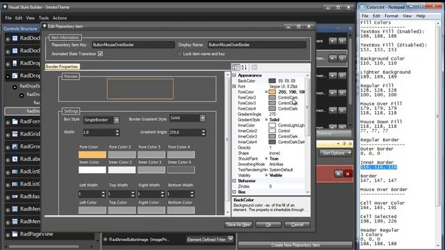
Task: Click the Save As New button
Action: (x=238, y=224)
